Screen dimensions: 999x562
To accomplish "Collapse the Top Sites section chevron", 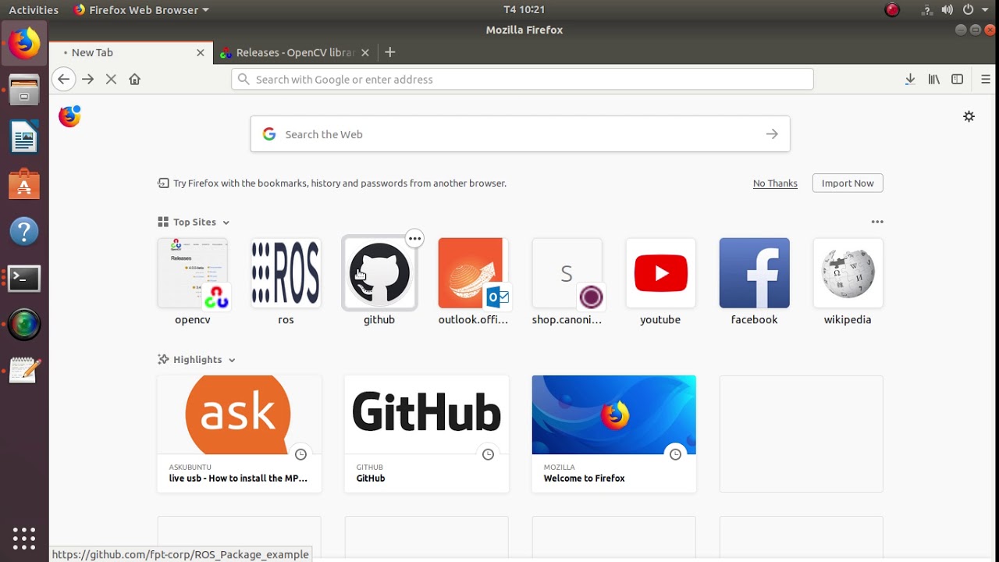I will pyautogui.click(x=226, y=222).
